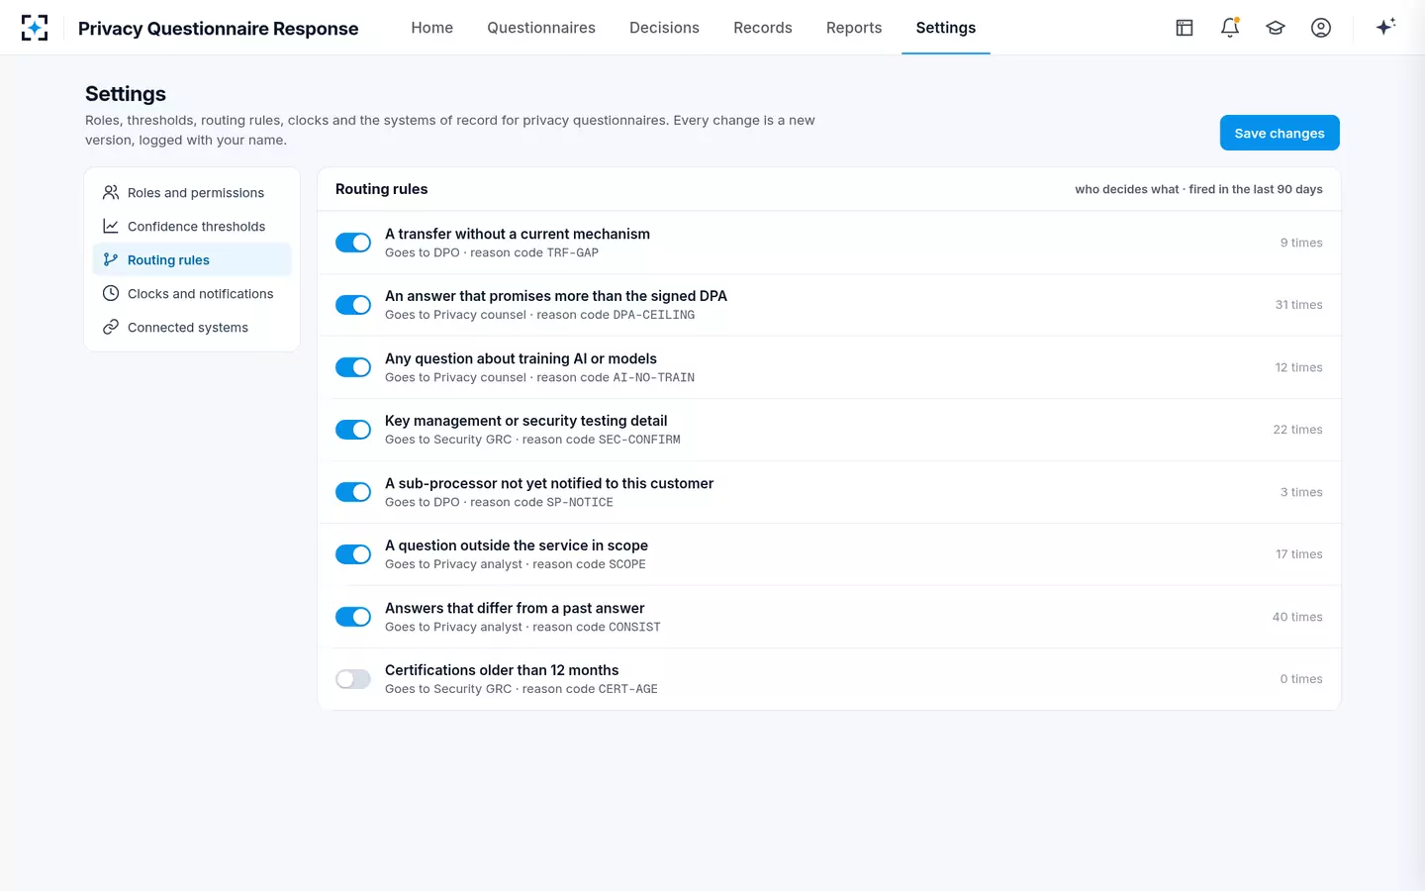
Task: Go to the Home tab
Action: pos(432,28)
